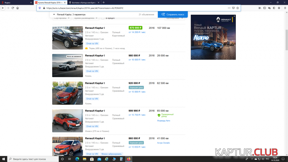Open the notification center icon

(x=283, y=159)
